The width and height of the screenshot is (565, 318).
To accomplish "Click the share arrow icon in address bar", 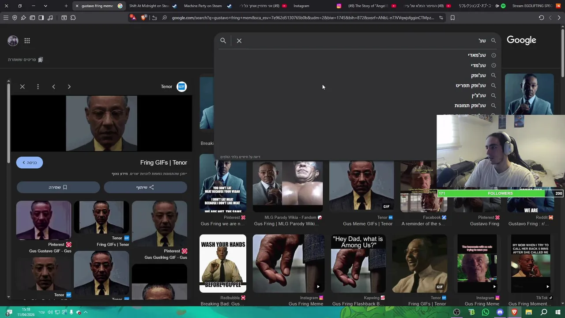I will tap(154, 18).
